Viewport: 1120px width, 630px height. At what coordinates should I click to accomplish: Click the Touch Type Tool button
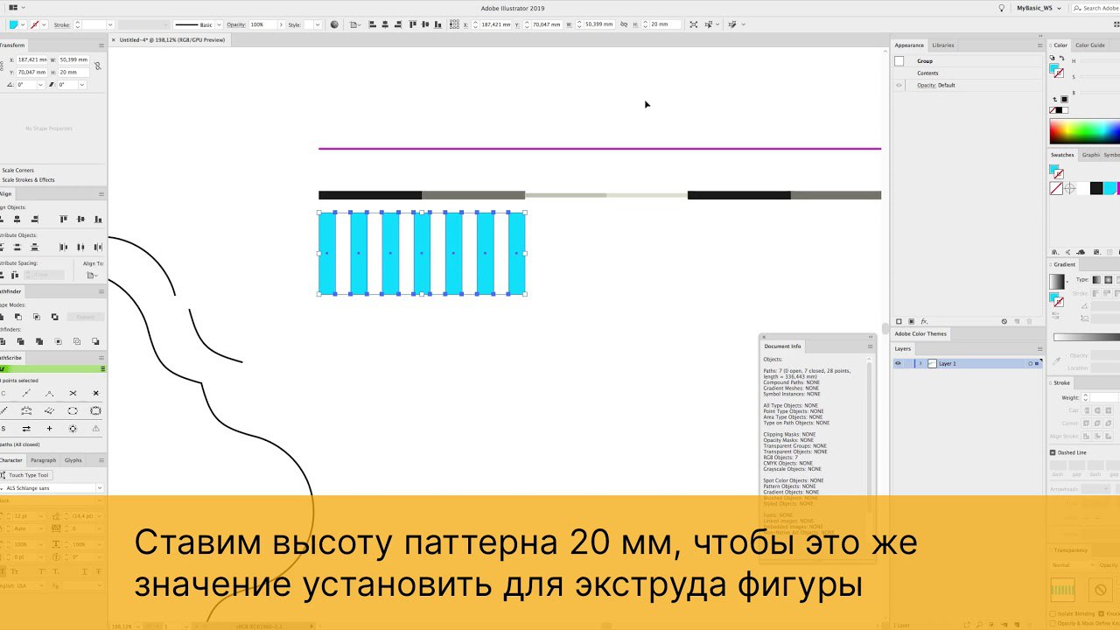click(27, 475)
